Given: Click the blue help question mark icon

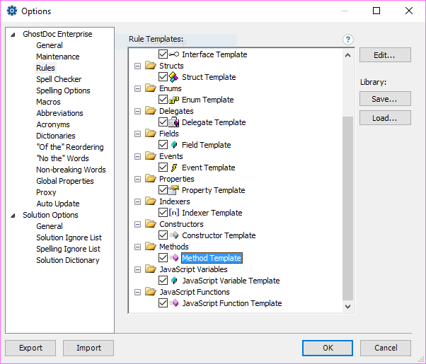Looking at the screenshot, I should 347,40.
